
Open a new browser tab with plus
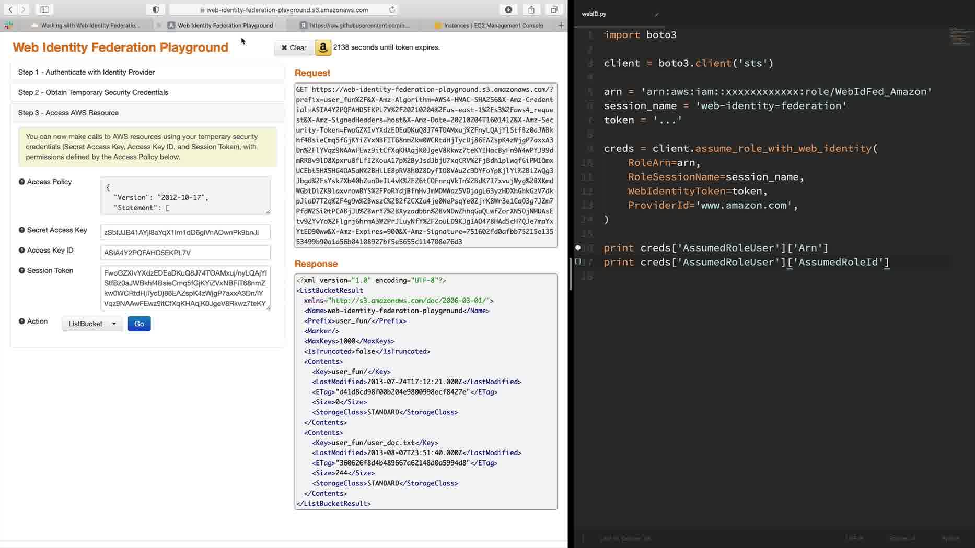click(x=561, y=25)
